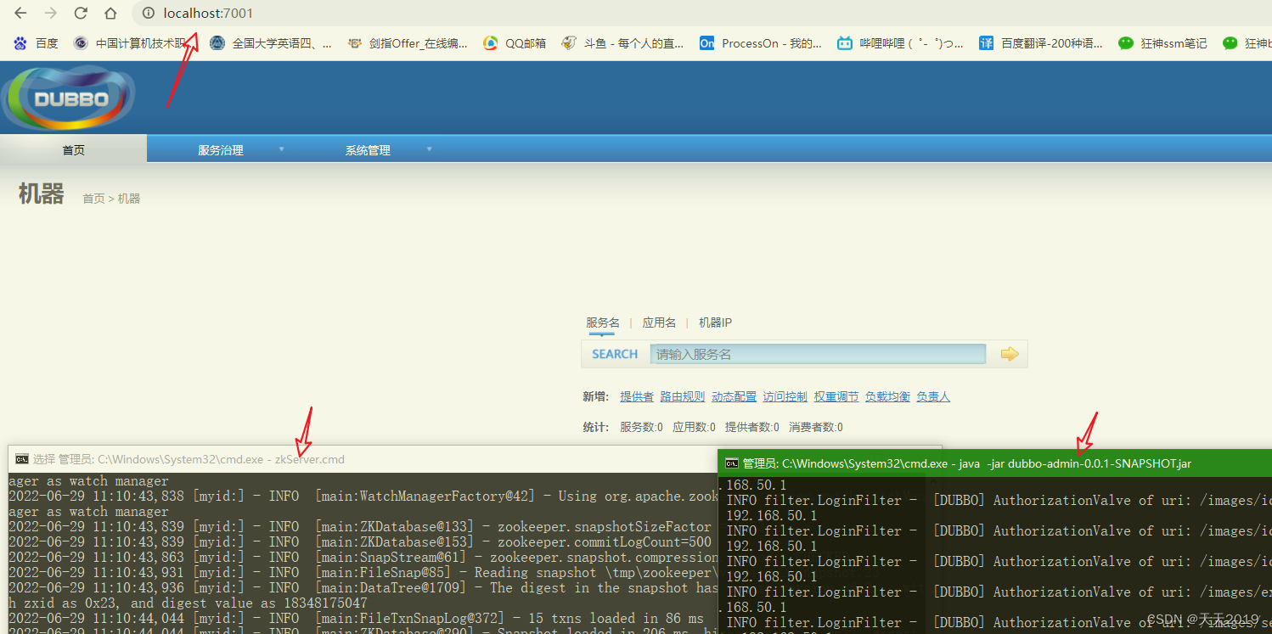Image resolution: width=1272 pixels, height=634 pixels.
Task: Click the 机器 page heading
Action: point(41,194)
